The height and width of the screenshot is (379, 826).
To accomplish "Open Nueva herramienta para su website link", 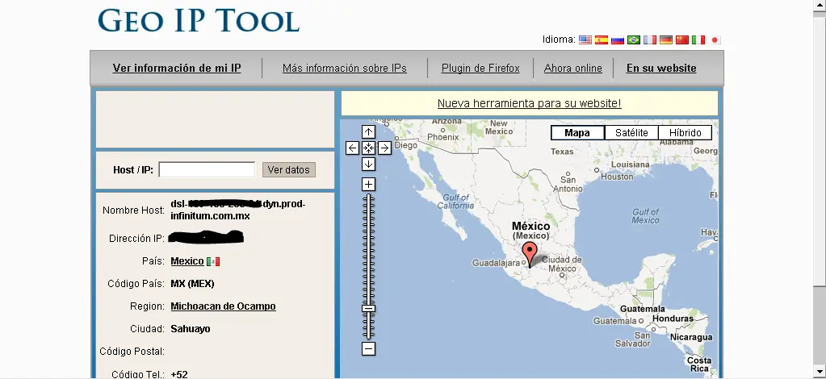I will click(x=530, y=103).
